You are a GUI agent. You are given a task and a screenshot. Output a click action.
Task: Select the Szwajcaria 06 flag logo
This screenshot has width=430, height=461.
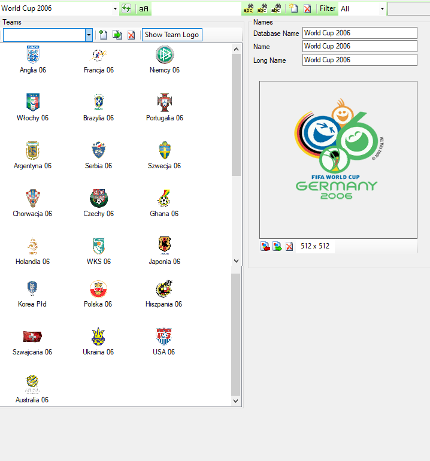pyautogui.click(x=32, y=336)
